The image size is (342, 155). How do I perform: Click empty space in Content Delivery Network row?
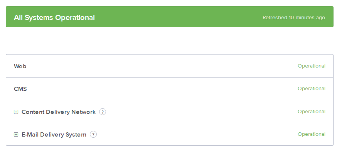[x=200, y=112]
